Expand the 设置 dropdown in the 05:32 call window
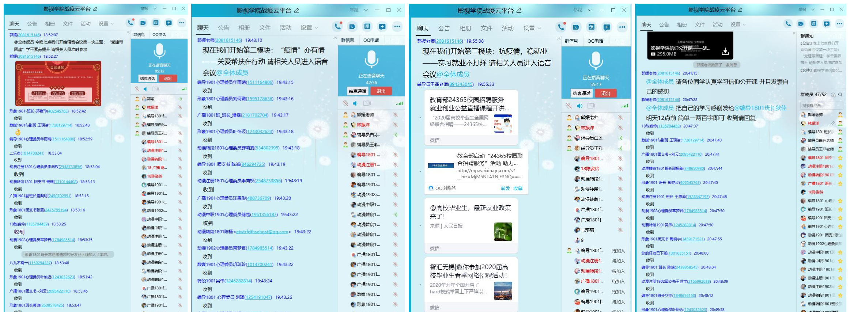The height and width of the screenshot is (312, 850). [106, 24]
